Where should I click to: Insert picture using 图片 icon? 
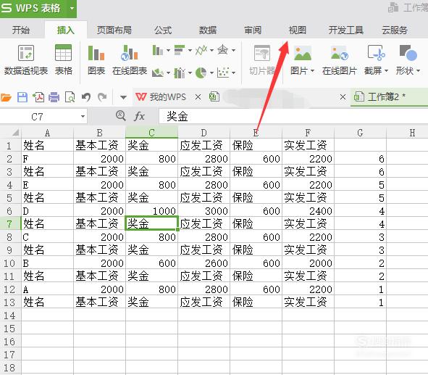[302, 53]
